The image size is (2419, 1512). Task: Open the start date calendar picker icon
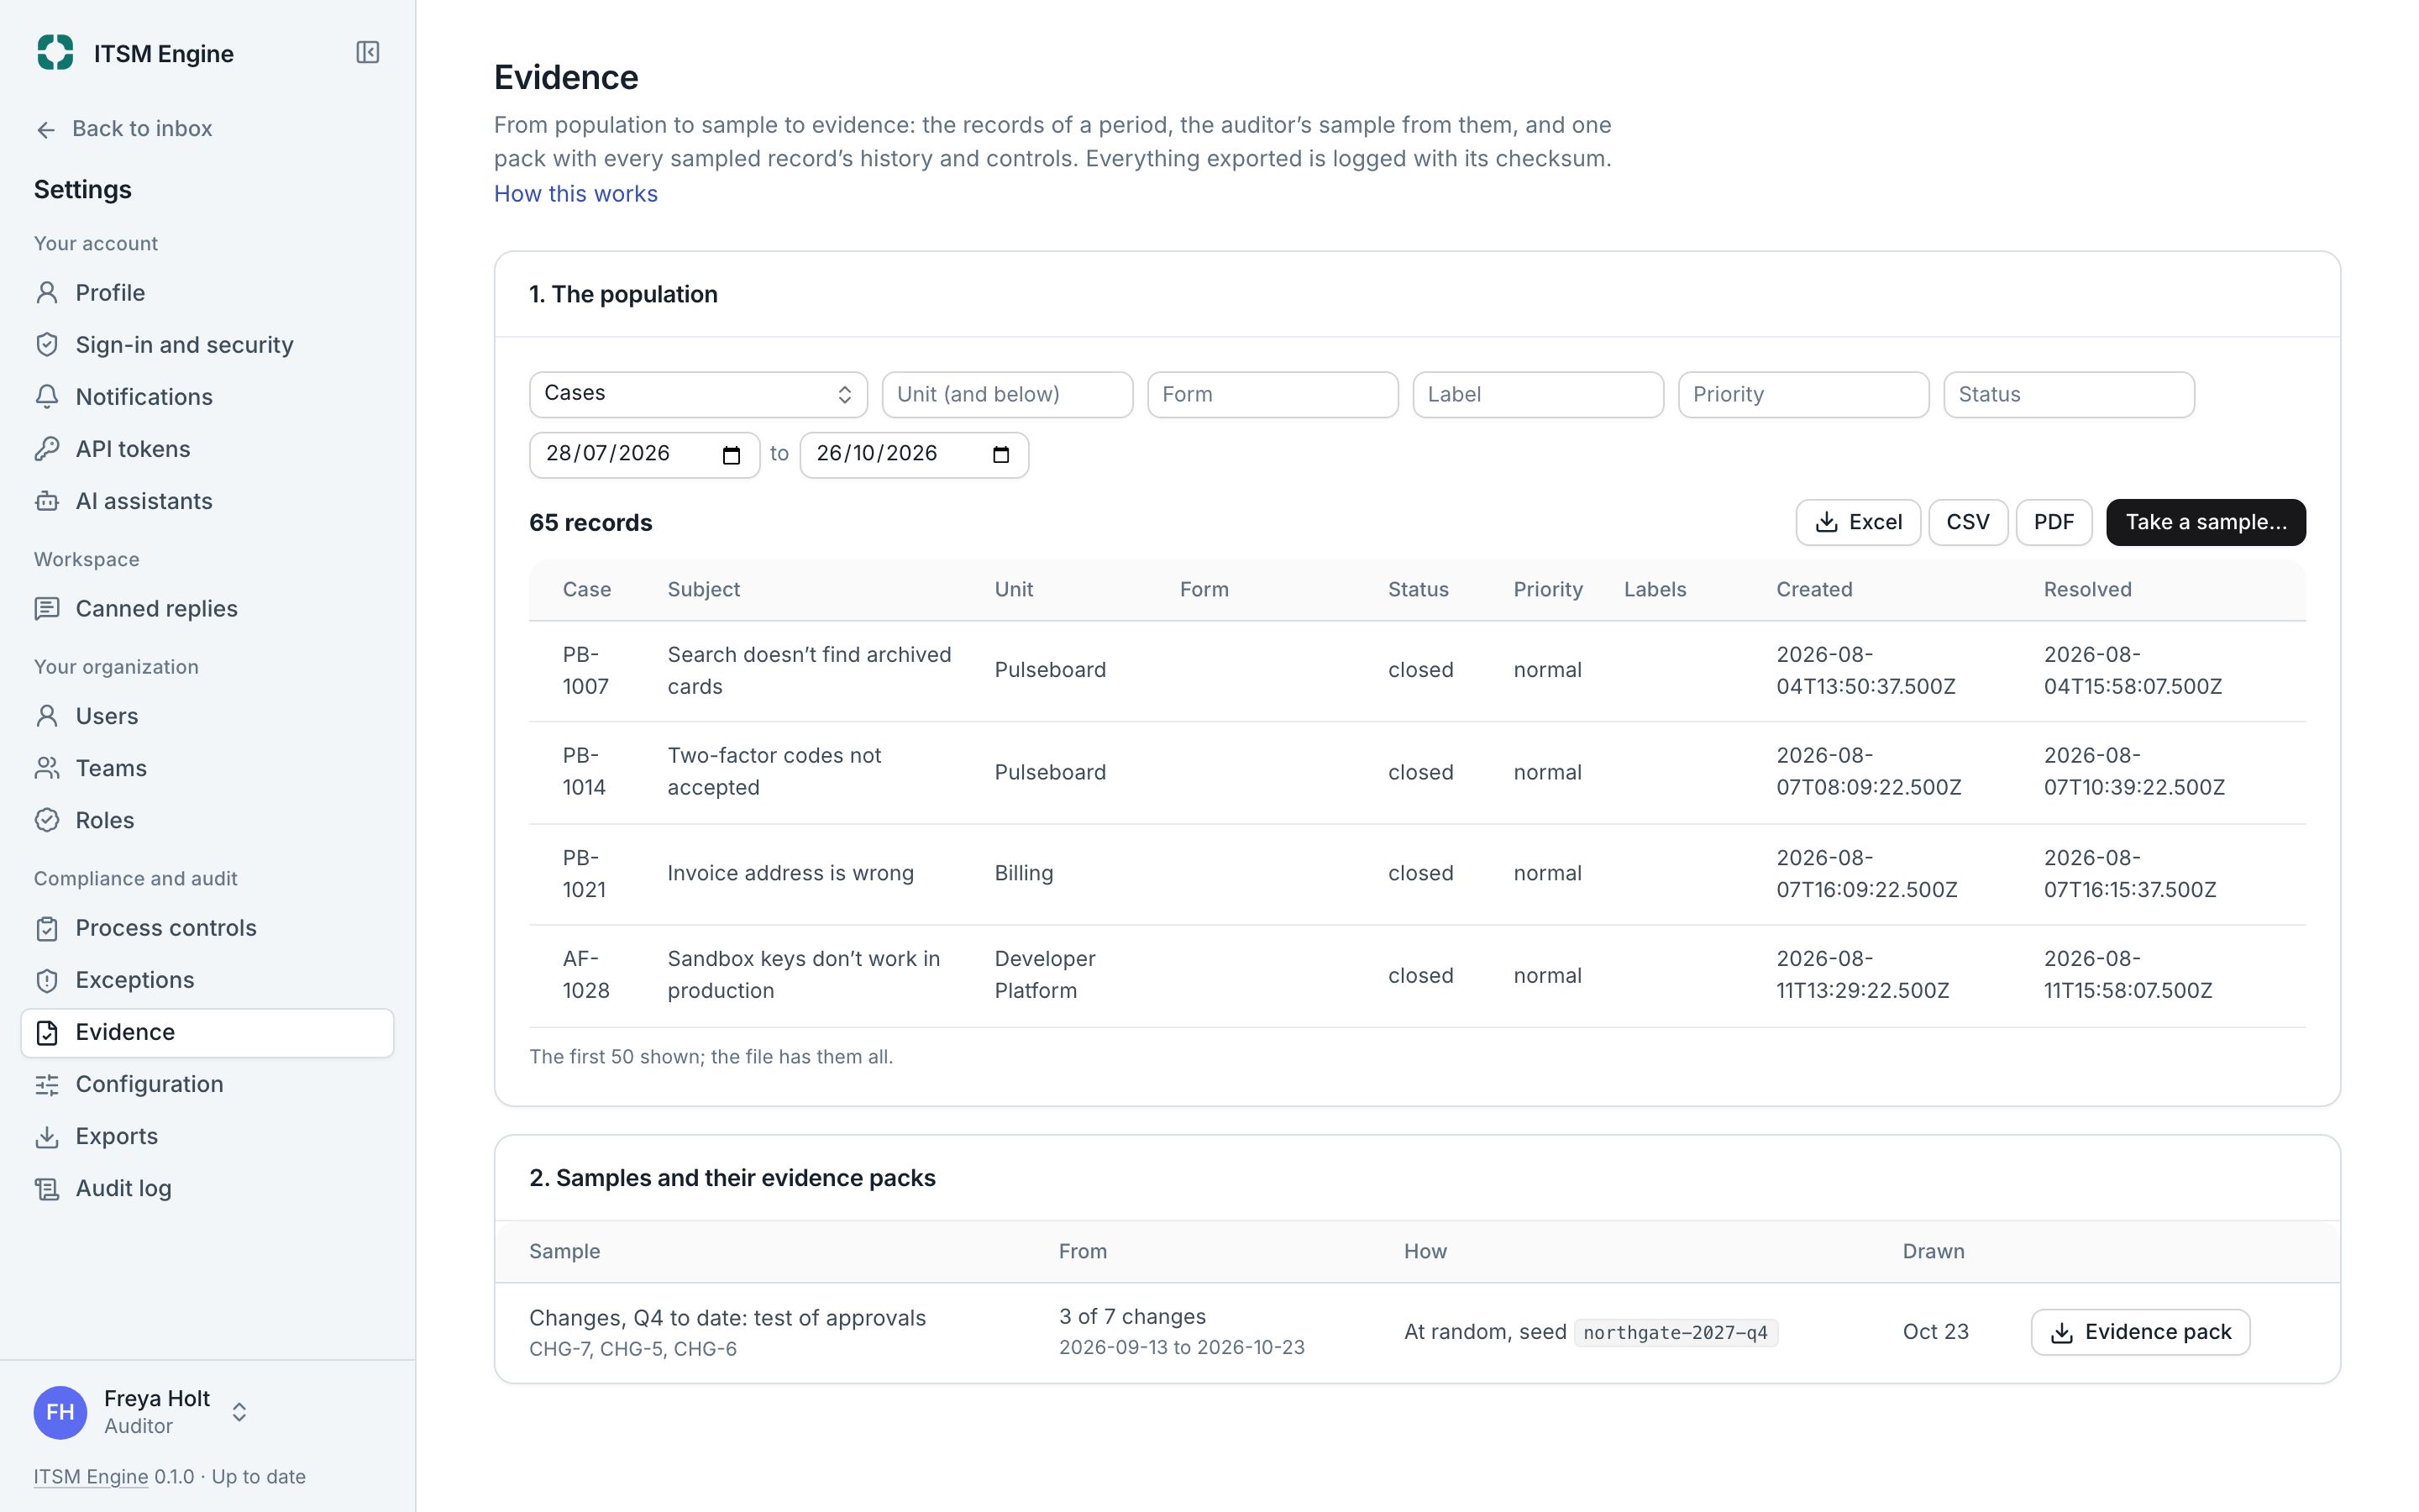pyautogui.click(x=732, y=455)
